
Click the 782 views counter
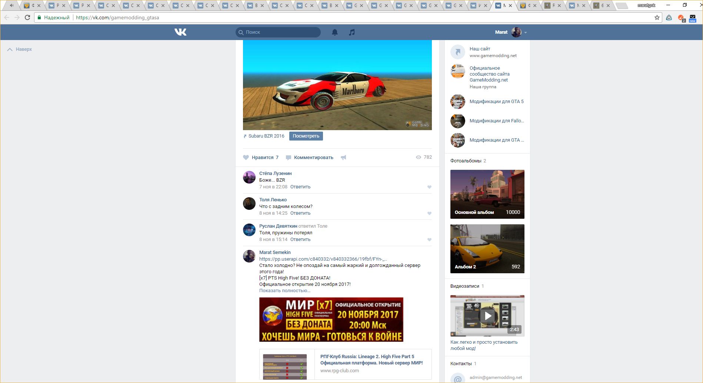[x=424, y=157]
